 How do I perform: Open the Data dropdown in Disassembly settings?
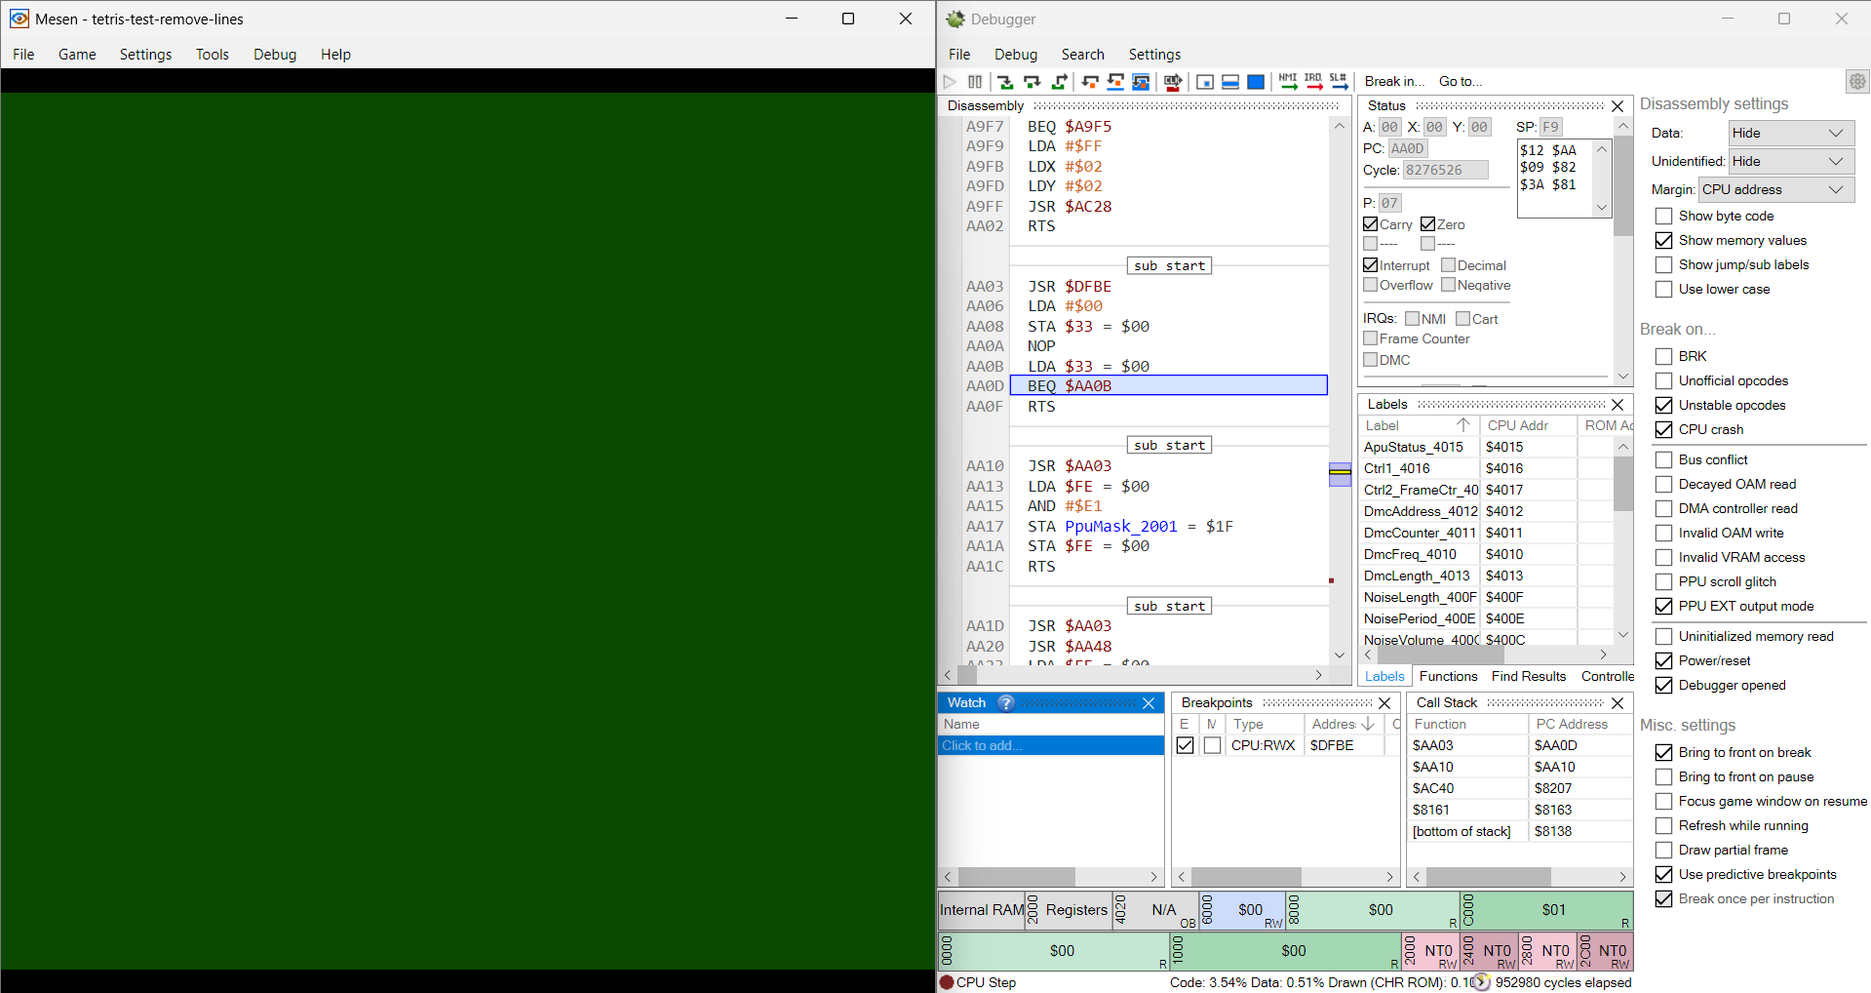(1791, 133)
